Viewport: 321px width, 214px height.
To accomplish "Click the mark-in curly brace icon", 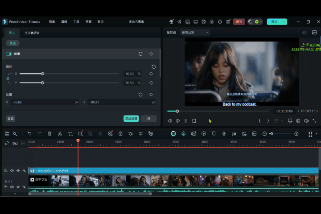I will click(259, 121).
